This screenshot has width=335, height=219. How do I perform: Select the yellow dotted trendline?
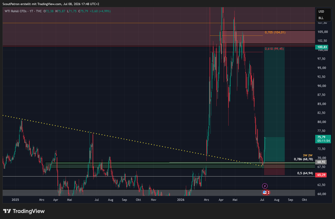132,141
